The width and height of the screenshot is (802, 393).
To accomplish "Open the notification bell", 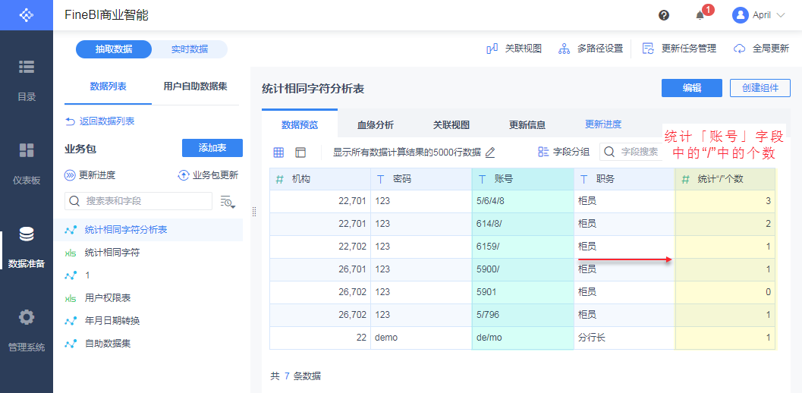I will 700,15.
